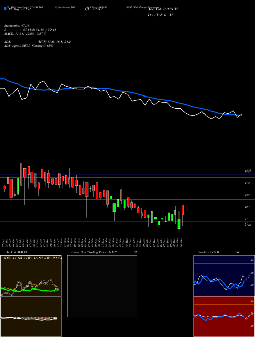Click the "(MGR) 11.6, 16.8, 21.2" ADX values
255x337 pixels.
point(54,42)
